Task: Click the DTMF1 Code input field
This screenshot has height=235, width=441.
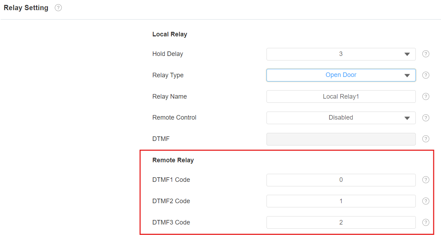Action: pos(341,180)
